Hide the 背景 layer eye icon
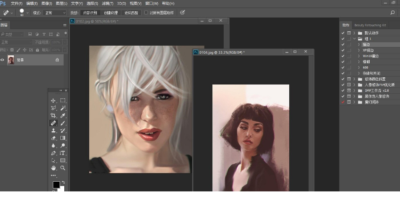 coord(3,60)
